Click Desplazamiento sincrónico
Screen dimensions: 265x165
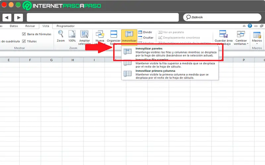[179, 38]
